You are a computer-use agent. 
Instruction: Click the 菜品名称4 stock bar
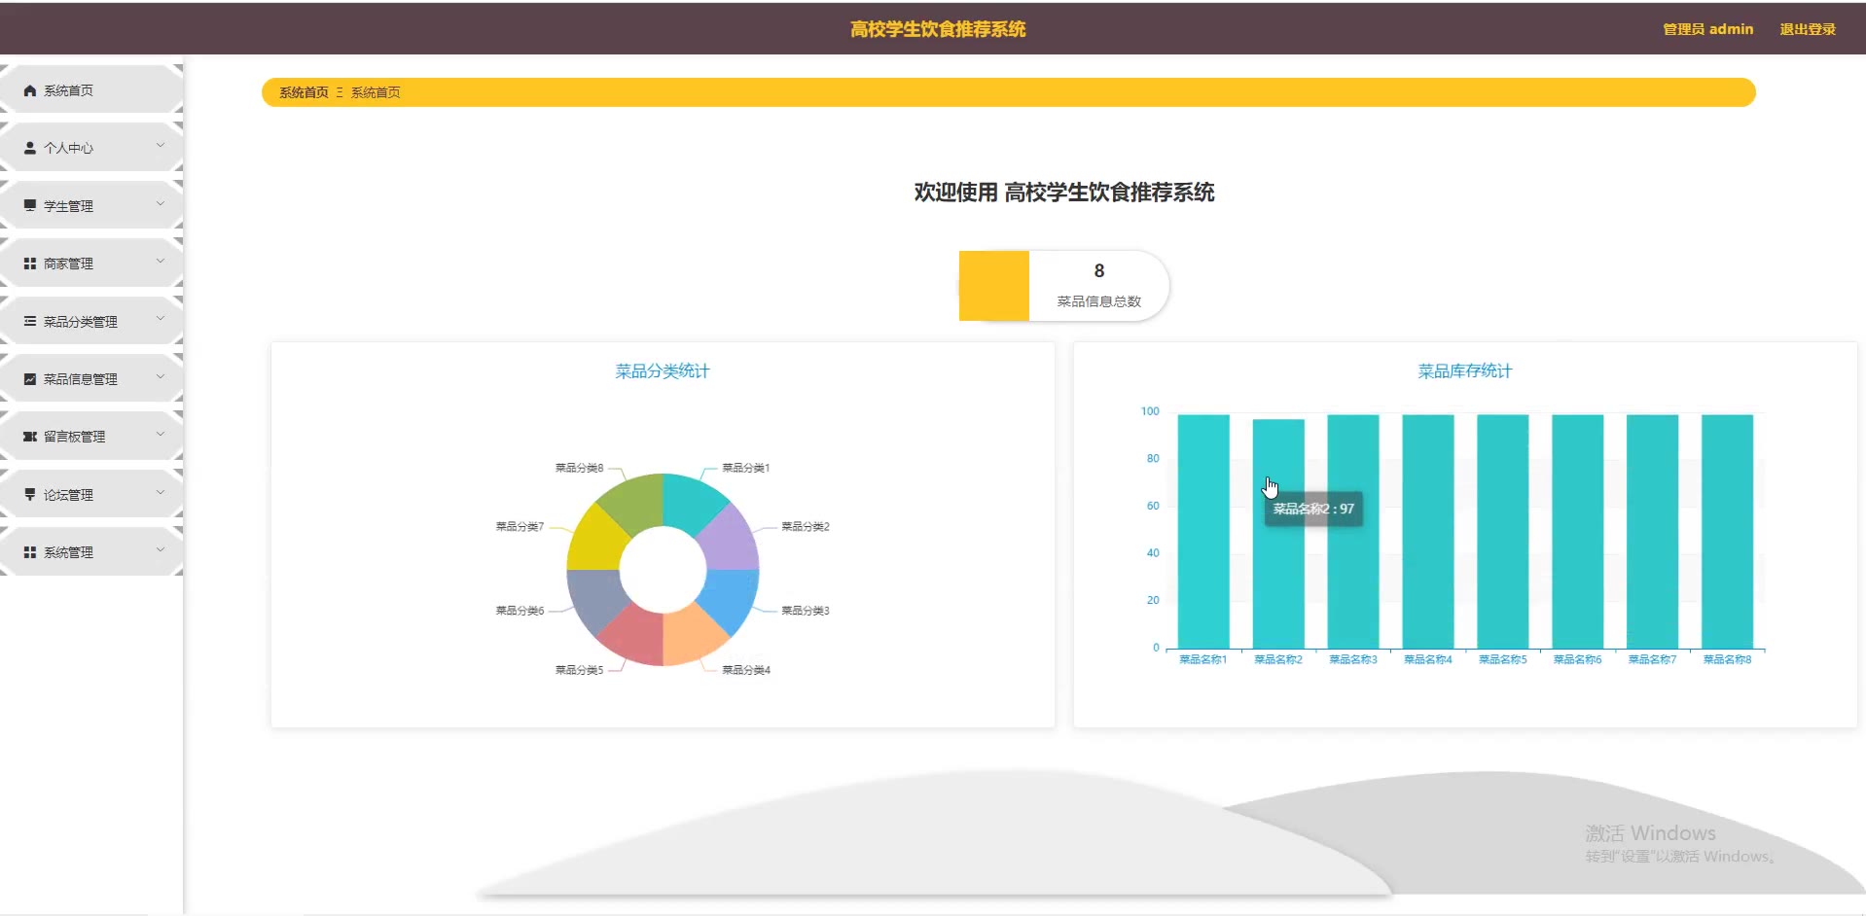click(1428, 532)
